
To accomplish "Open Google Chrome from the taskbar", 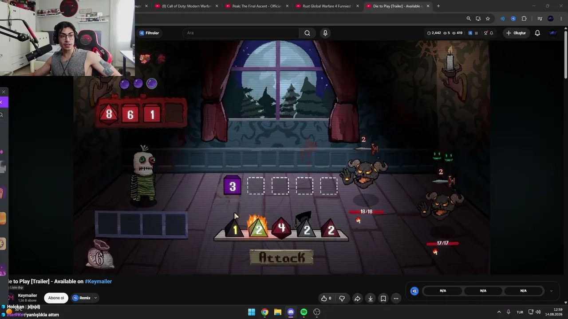I will pos(264,312).
